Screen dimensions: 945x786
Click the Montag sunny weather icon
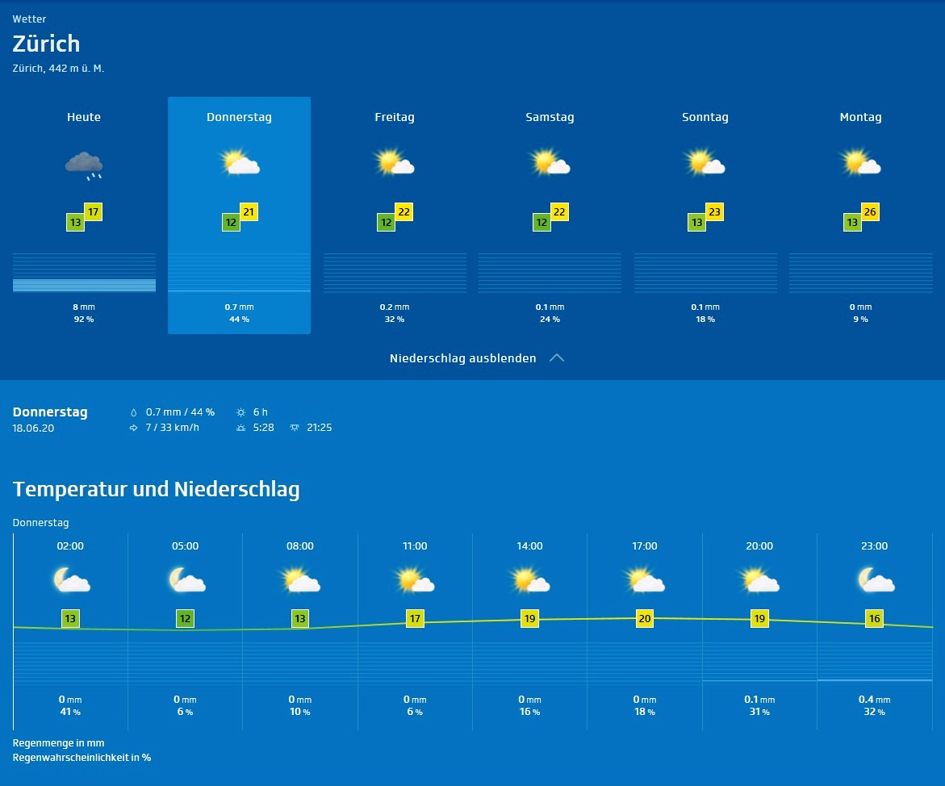click(860, 163)
